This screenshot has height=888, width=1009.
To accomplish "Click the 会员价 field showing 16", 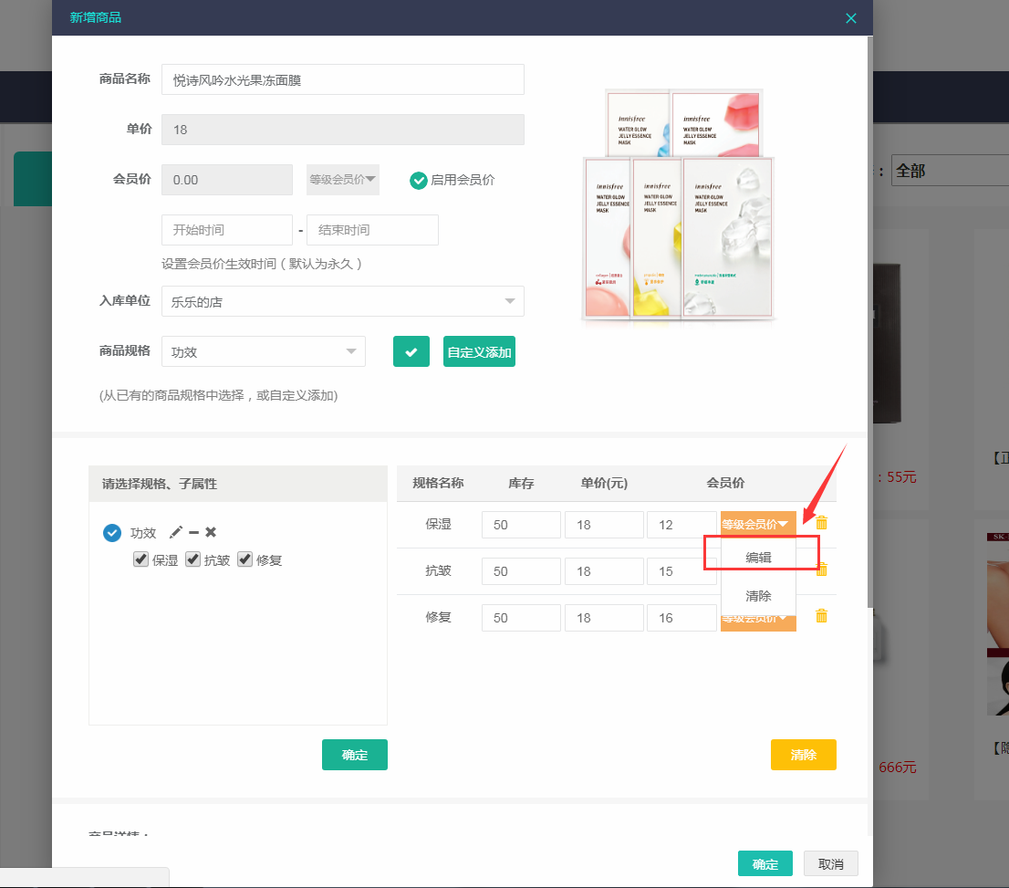I will [681, 618].
